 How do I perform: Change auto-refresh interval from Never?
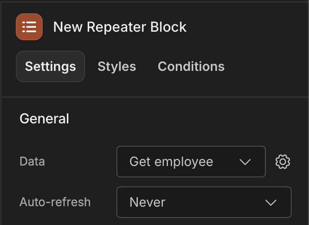point(204,202)
